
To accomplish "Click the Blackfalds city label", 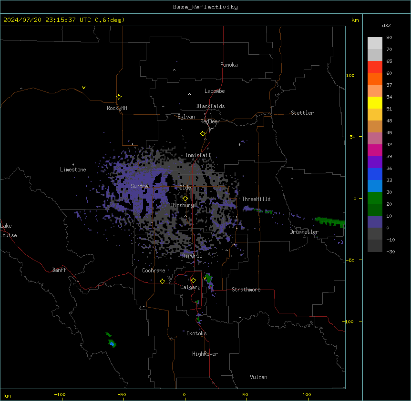I will 210,106.
